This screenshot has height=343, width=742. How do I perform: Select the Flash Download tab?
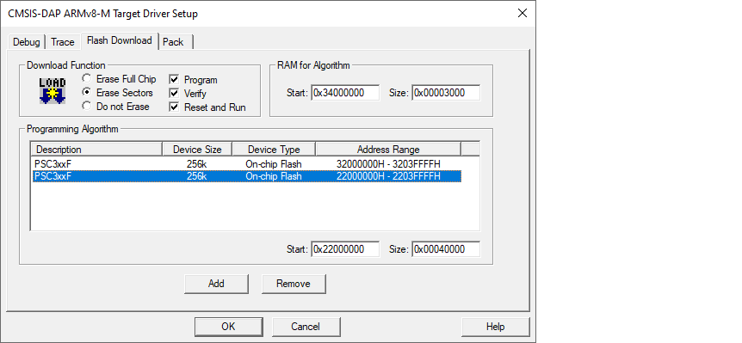(x=120, y=40)
